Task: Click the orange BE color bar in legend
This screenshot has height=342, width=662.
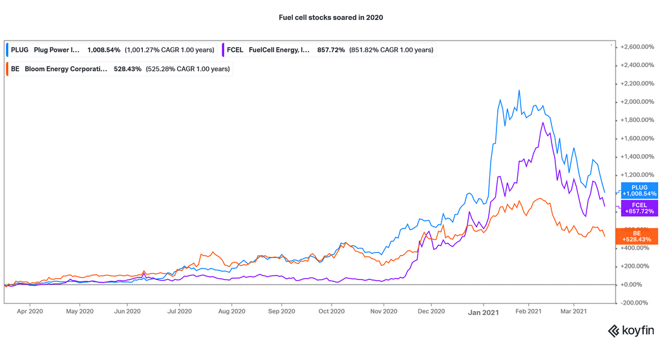Action: click(8, 69)
